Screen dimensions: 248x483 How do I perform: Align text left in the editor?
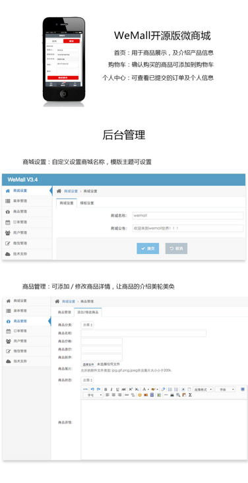108,395
